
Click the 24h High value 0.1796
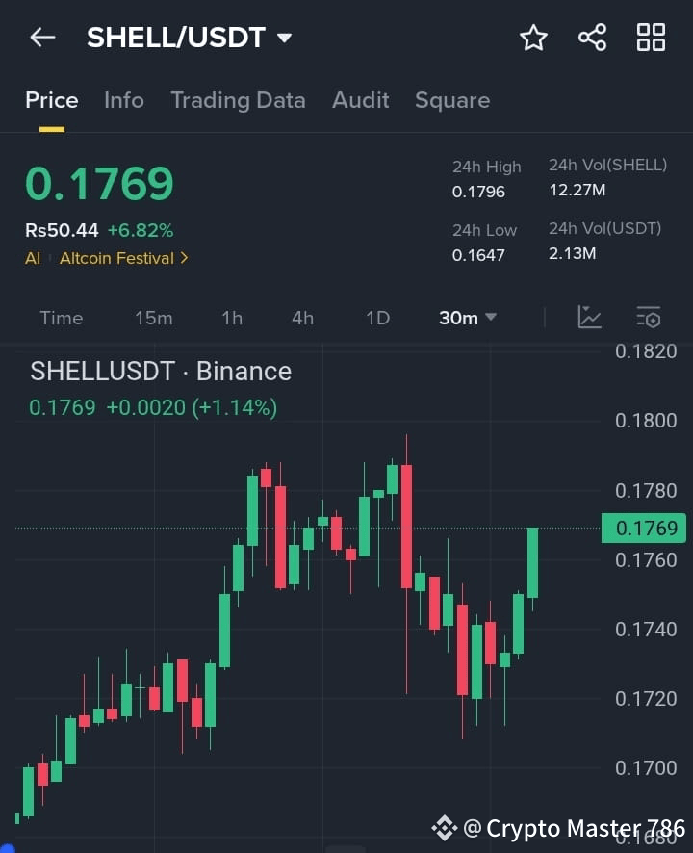point(478,192)
